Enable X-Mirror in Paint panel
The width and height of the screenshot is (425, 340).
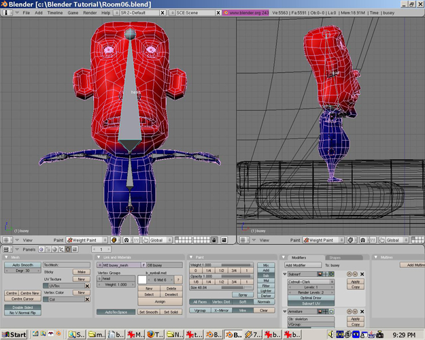tap(221, 310)
